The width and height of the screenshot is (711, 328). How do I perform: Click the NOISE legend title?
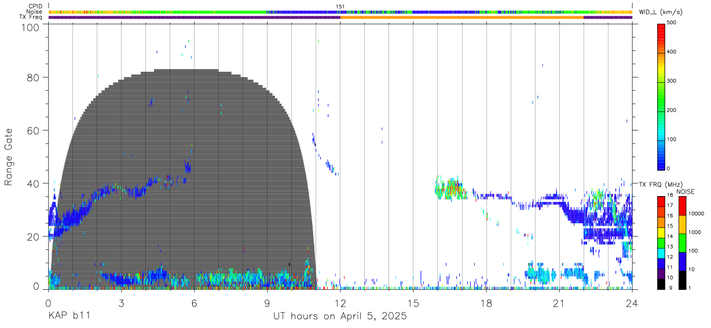click(685, 191)
